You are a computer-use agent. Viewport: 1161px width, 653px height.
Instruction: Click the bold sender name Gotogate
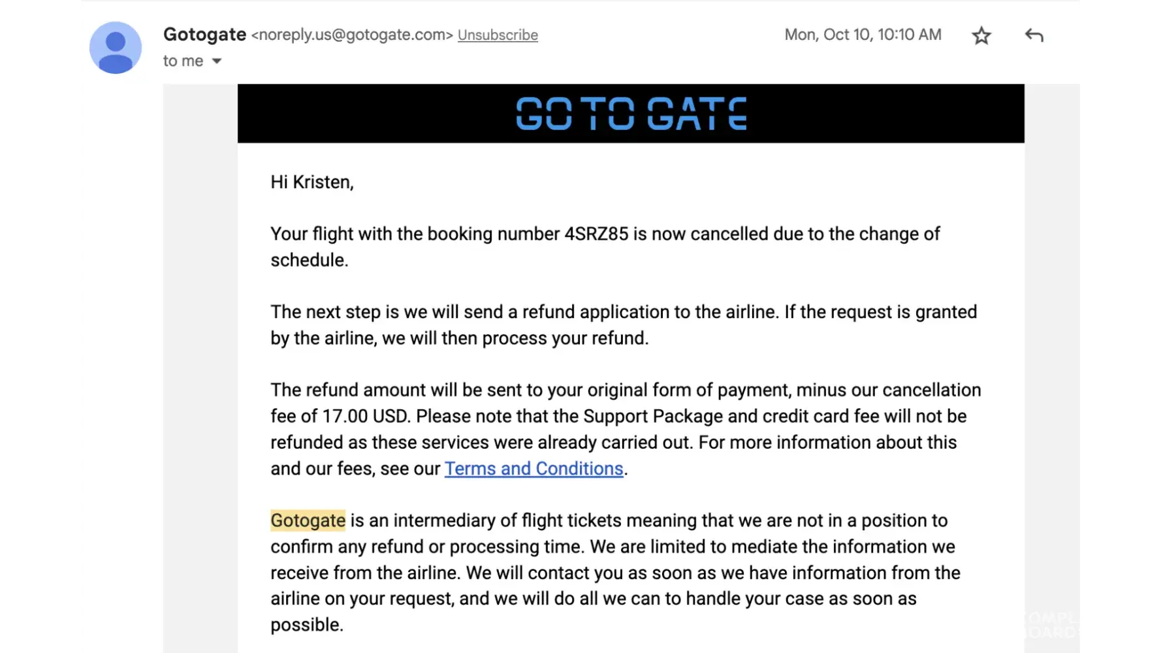coord(204,35)
